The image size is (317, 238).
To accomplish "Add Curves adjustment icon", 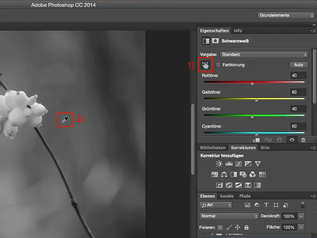I will [x=239, y=163].
